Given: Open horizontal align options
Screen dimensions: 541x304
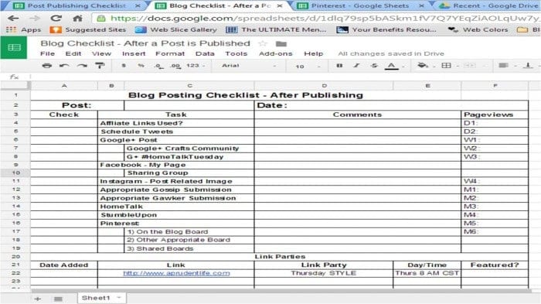Looking at the screenshot, I should pos(503,65).
